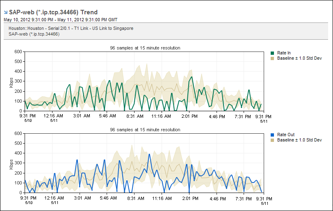This screenshot has height=211, width=333.
Task: Click the green Rate In legend swatch
Action: 272,53
